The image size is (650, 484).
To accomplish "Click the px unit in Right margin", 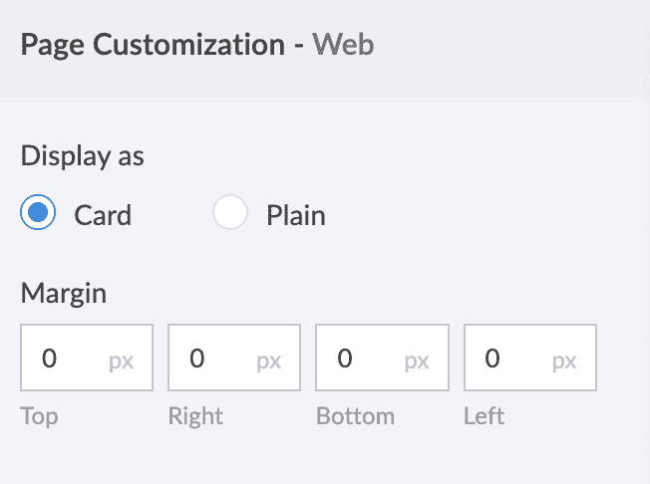I will point(269,361).
